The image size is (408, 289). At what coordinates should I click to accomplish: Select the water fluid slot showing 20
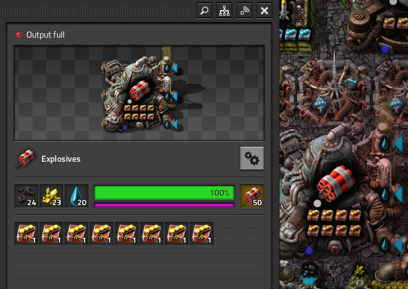(x=76, y=196)
